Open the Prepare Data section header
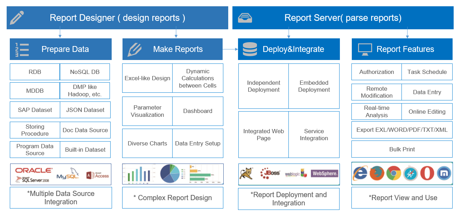This screenshot has width=461, height=212. pyautogui.click(x=61, y=49)
